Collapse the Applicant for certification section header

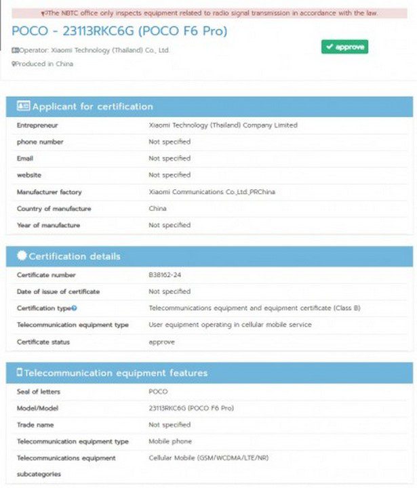pos(209,106)
